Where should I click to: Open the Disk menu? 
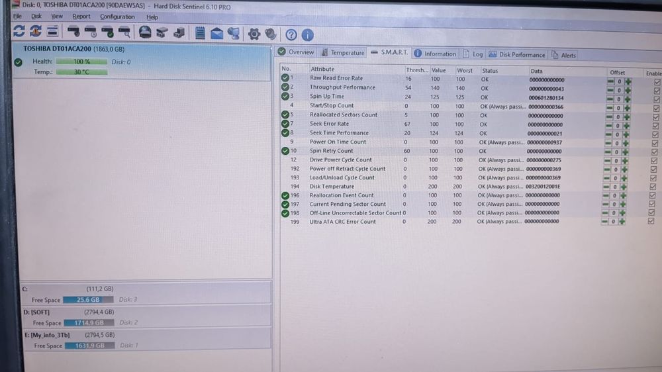(36, 17)
